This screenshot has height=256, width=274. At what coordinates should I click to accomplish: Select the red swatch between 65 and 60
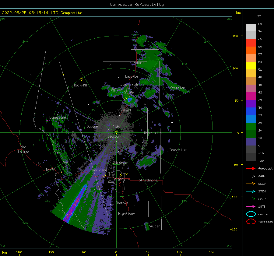point(251,43)
